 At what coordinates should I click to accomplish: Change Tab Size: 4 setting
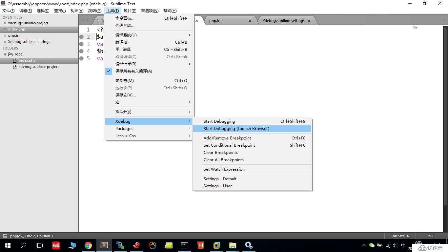tap(400, 236)
